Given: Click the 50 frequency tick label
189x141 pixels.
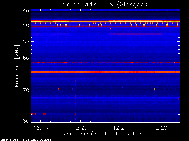Looking at the screenshot, I should [26, 26].
